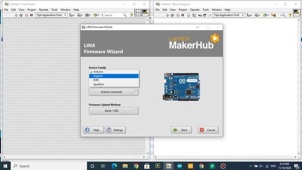Click Next button in Firmware Wizard

point(181,130)
